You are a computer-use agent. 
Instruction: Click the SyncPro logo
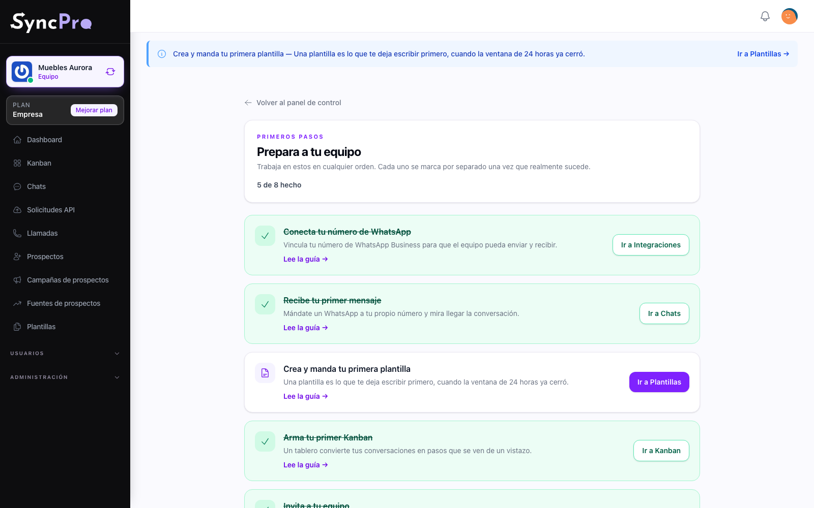[x=51, y=22]
